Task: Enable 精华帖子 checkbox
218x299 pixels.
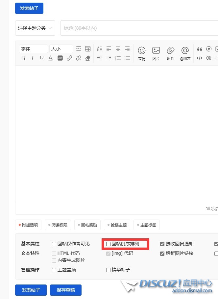Action: coord(108,270)
